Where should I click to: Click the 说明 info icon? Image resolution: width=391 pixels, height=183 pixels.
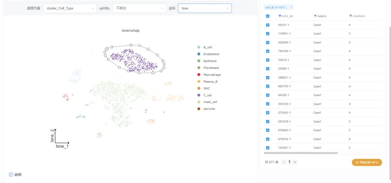pos(11,175)
